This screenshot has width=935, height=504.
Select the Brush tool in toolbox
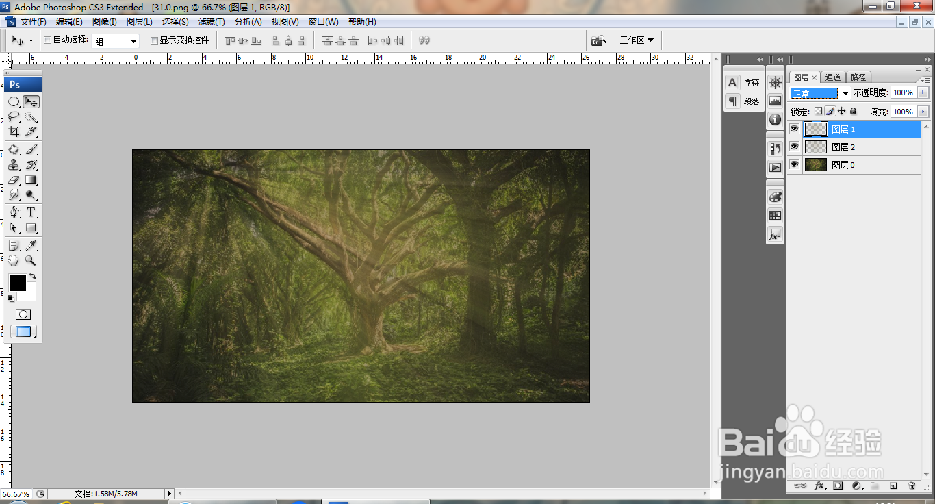[31, 149]
